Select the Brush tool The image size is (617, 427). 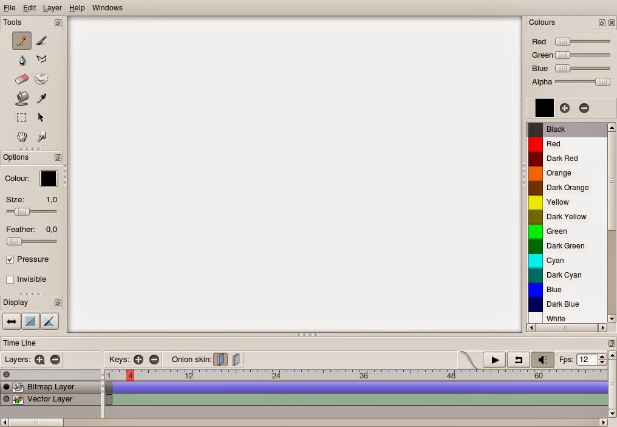point(41,41)
